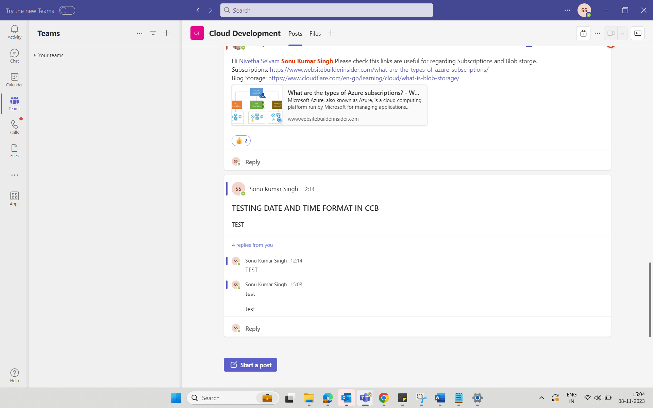Select the Posts tab
The height and width of the screenshot is (408, 653).
(295, 34)
